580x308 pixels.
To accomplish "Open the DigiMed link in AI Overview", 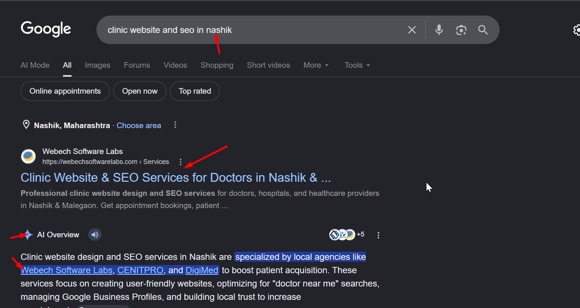I will pyautogui.click(x=202, y=270).
